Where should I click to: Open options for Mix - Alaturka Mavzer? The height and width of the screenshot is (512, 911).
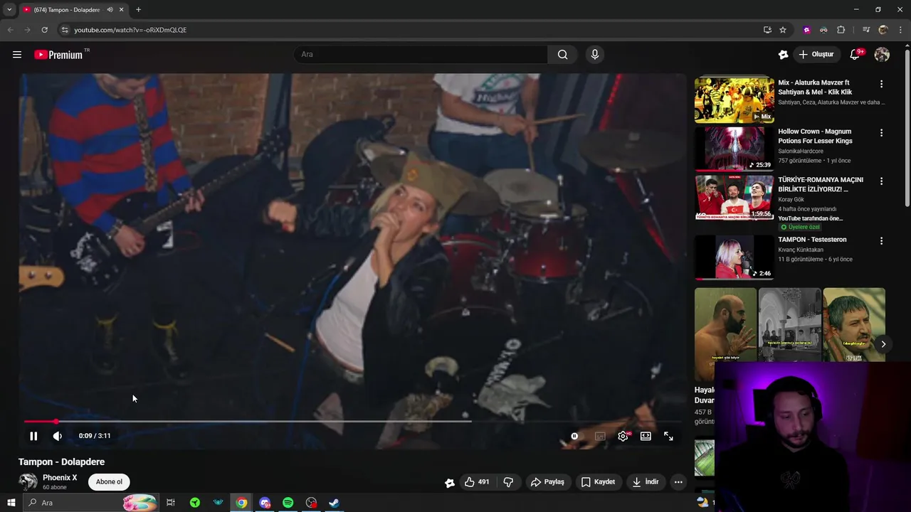click(x=881, y=84)
